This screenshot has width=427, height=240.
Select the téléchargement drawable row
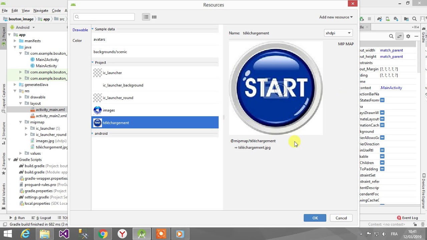[x=155, y=123]
